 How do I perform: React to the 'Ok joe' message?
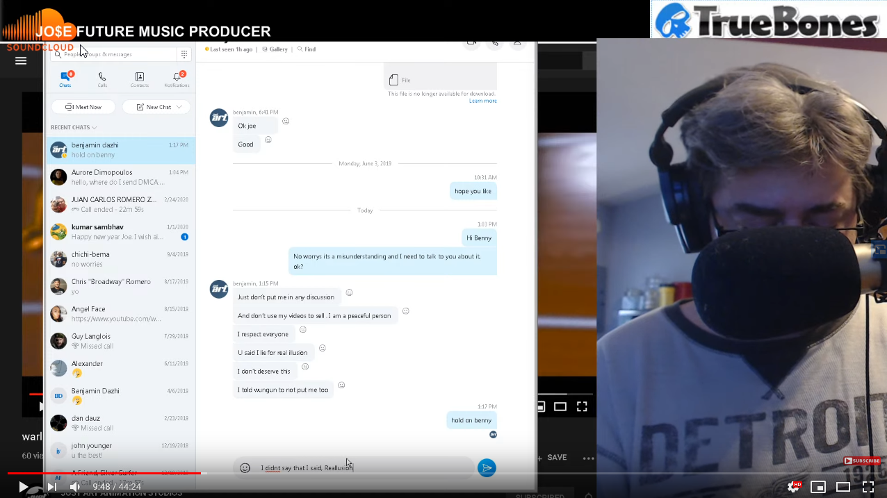[x=286, y=122]
